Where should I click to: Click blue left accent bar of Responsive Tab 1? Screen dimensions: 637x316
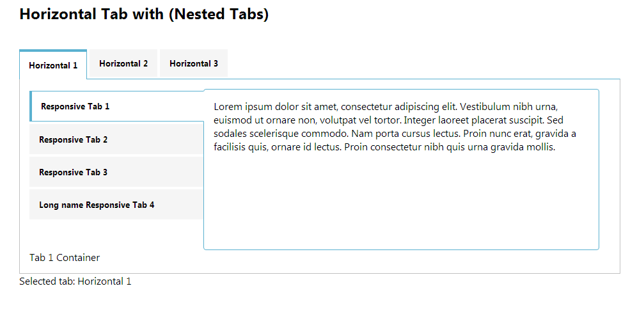31,106
